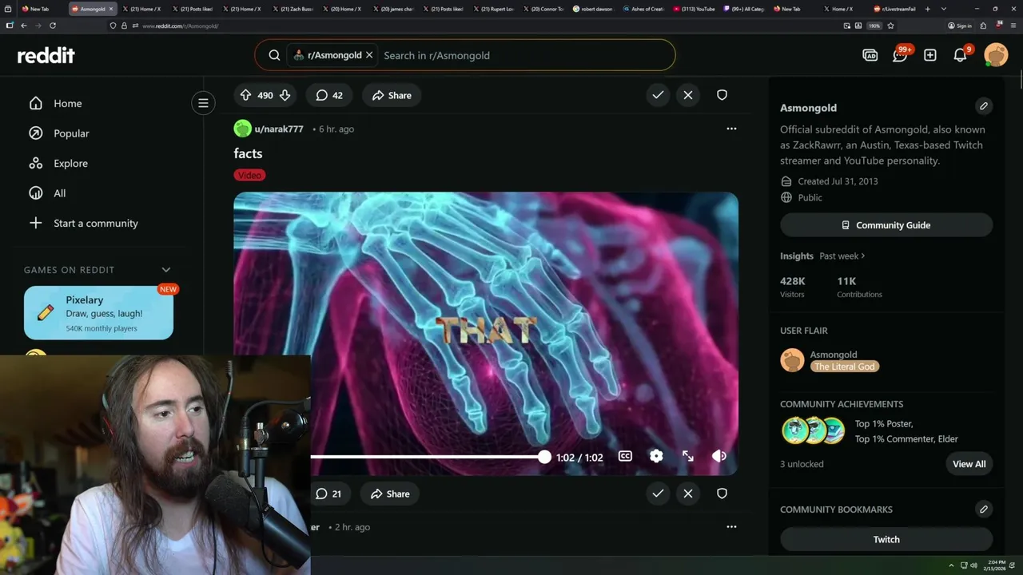Viewport: 1023px width, 575px height.
Task: Upvote the 490-point post
Action: click(246, 95)
